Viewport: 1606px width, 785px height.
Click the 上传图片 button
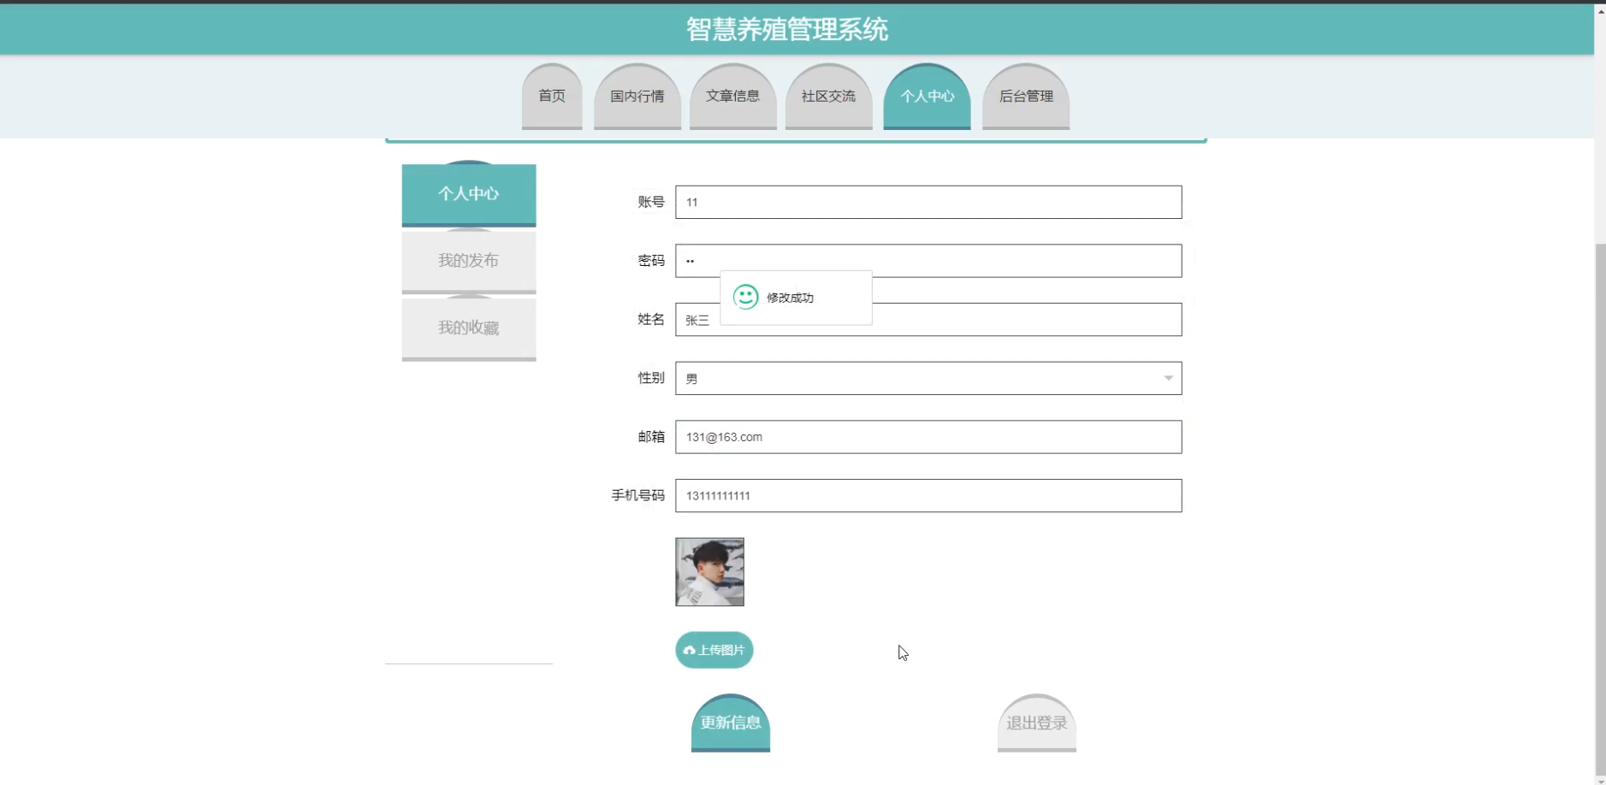point(714,650)
